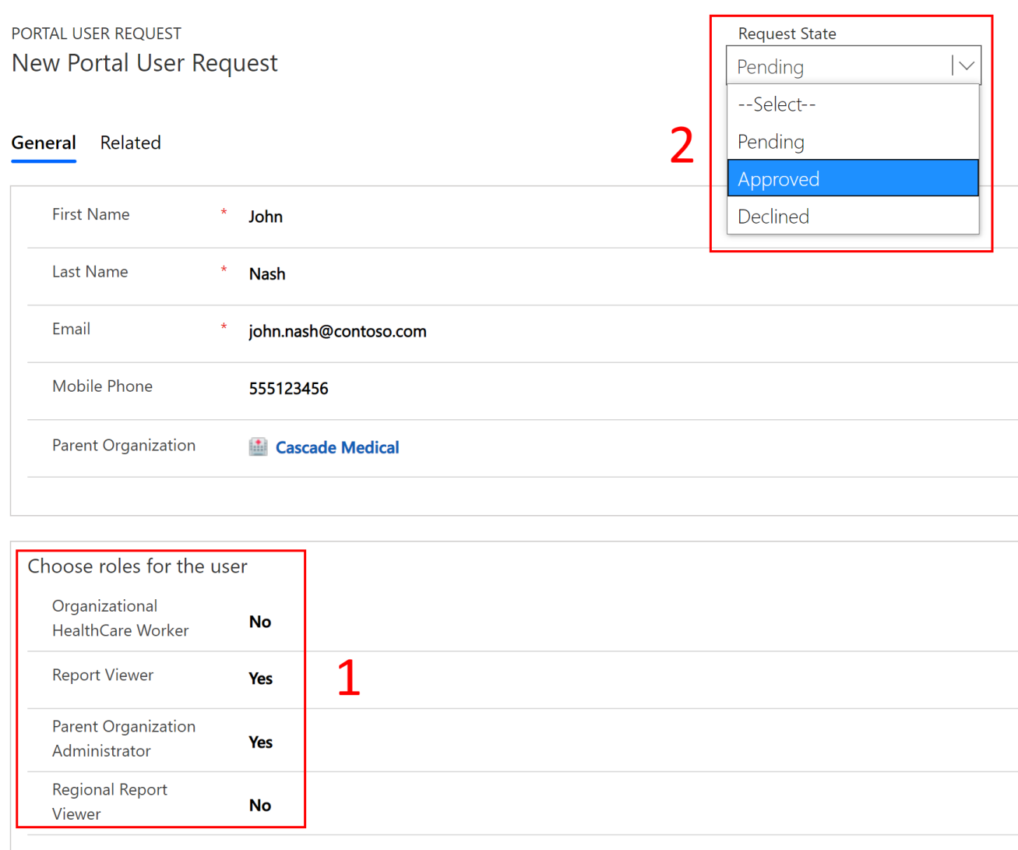
Task: Click the Request State Pending combo box
Action: pyautogui.click(x=853, y=66)
